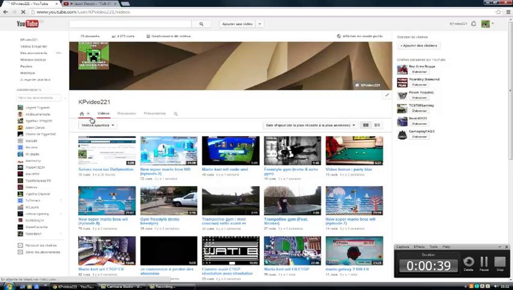Screen dimensions: 513x290
Task: Open "Suivez nous sur Dailymotion" thumbnail
Action: 107,151
